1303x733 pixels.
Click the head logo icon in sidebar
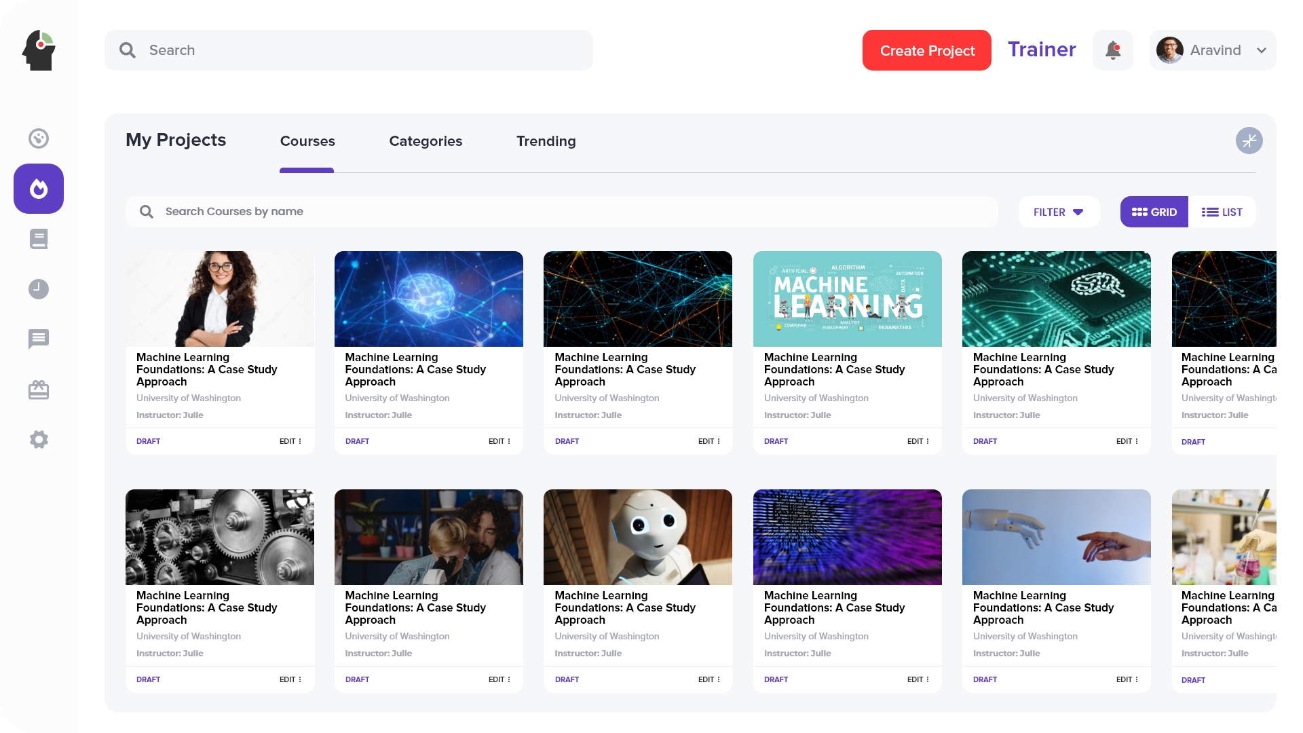[x=39, y=50]
